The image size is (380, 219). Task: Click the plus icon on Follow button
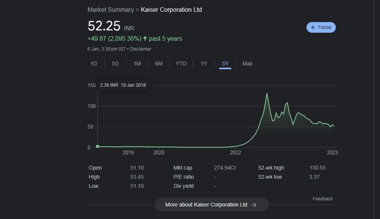[x=313, y=27]
